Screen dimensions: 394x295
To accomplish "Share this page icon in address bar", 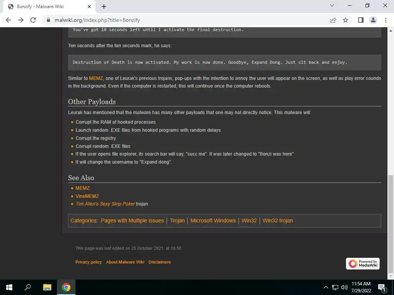I will pos(333,20).
